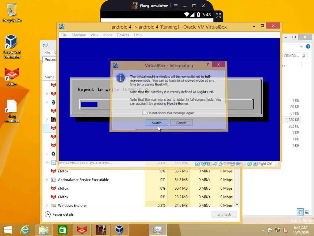Viewport: 314px width, 236px height.
Task: Close the VirtualBox Information dialog
Action: [x=218, y=65]
